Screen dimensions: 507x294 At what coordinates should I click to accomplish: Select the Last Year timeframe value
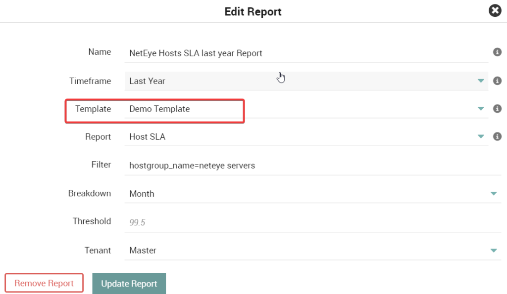(147, 81)
